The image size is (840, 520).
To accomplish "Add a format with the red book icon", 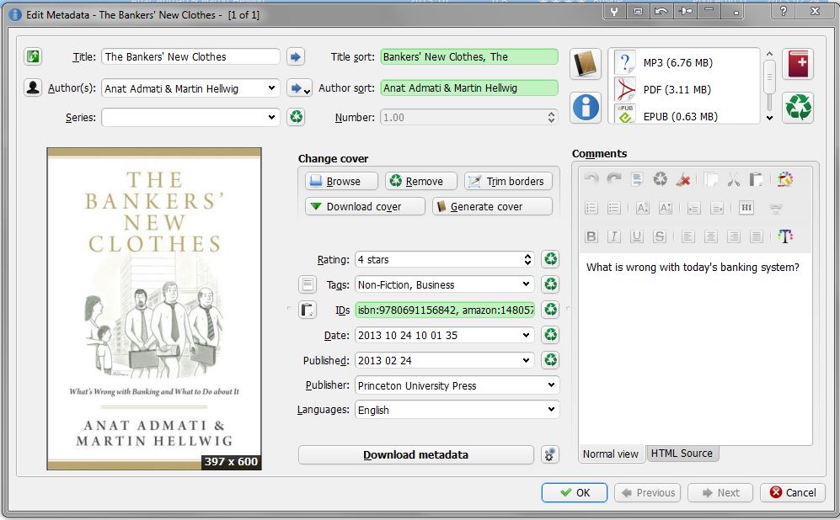I will coord(798,64).
